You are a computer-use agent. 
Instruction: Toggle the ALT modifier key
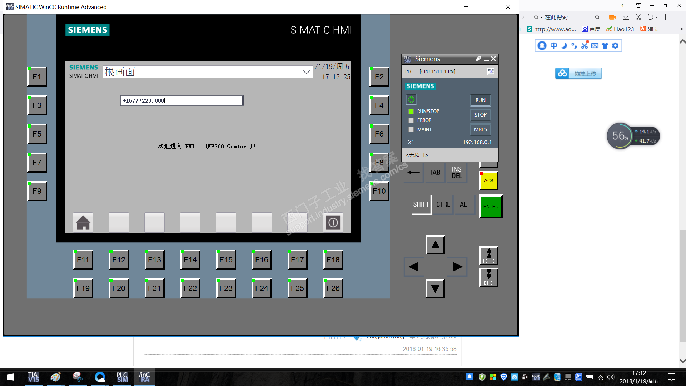pos(464,204)
